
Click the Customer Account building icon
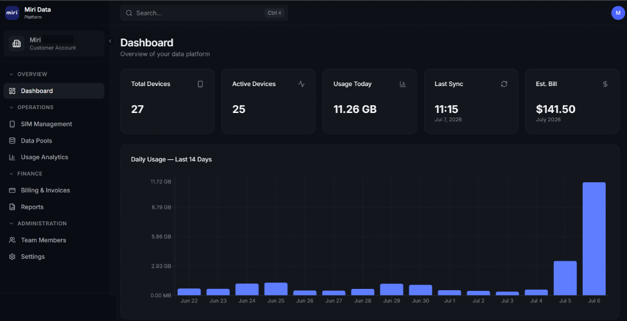(17, 44)
